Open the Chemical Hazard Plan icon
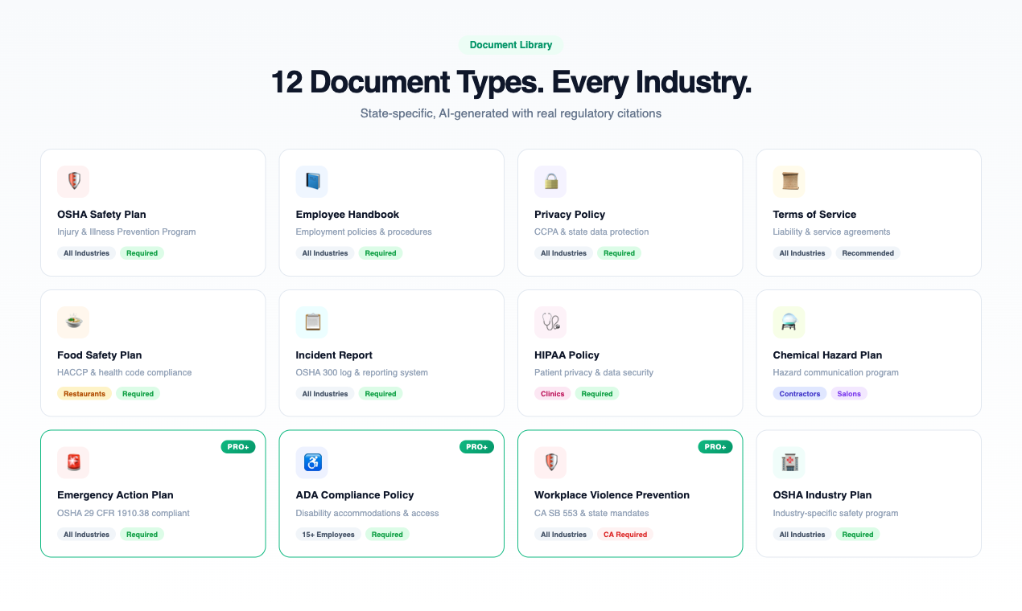The height and width of the screenshot is (611, 1022). click(x=789, y=322)
